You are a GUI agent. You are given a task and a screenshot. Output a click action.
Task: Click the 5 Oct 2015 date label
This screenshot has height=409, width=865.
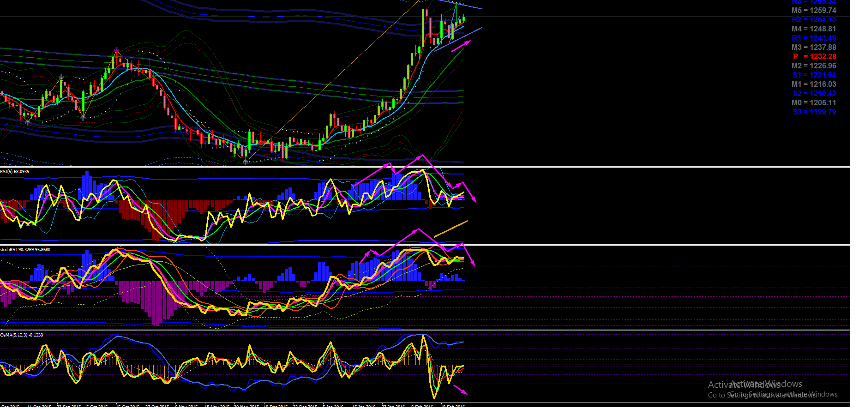pos(97,406)
